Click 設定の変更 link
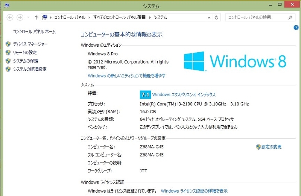Image resolution: width=301 pixels, height=196 pixels. [x=271, y=147]
